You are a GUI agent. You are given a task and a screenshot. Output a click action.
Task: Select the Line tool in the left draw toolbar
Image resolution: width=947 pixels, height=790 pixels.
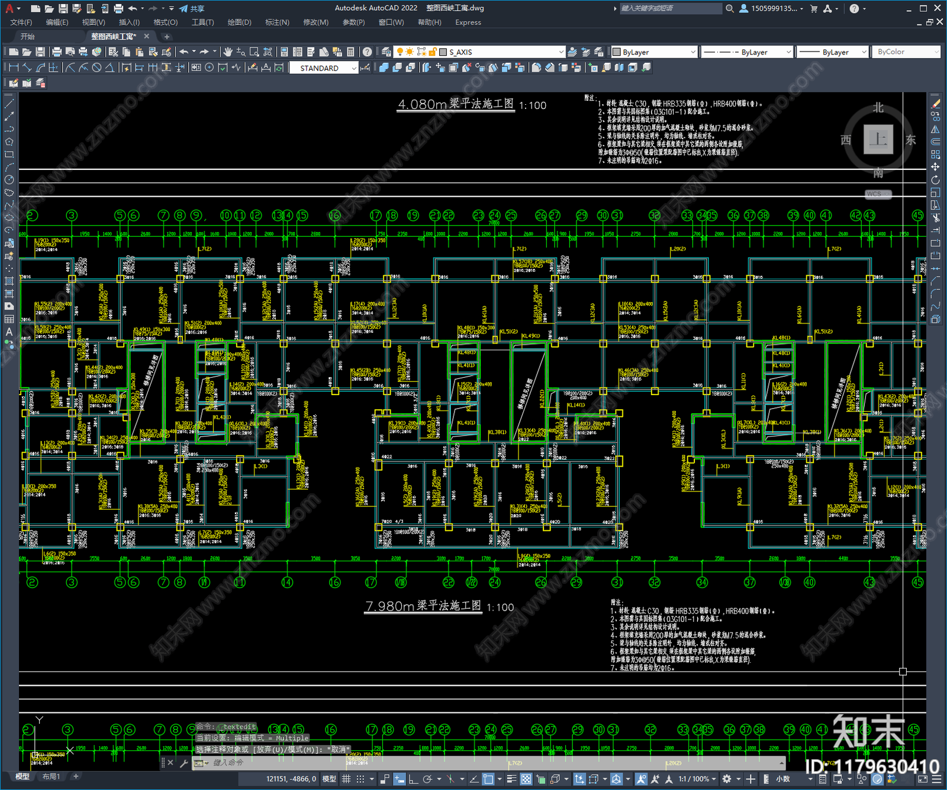click(9, 104)
